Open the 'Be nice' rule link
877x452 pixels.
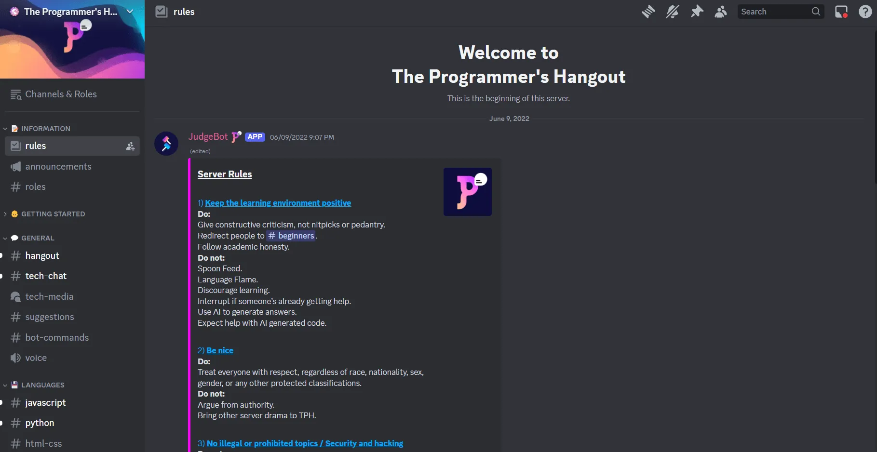[220, 351]
